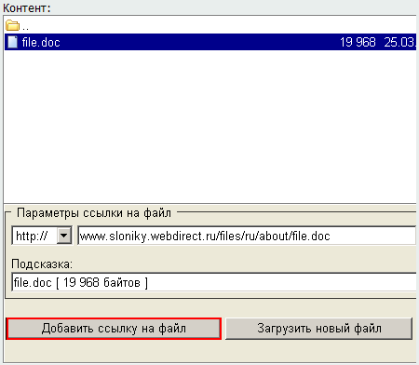Select the file.doc file name
The width and height of the screenshot is (419, 365).
[41, 42]
